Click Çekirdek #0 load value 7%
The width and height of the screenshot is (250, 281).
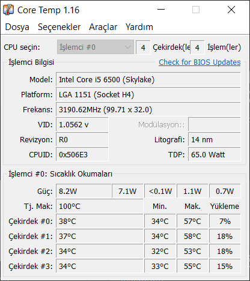(x=225, y=222)
